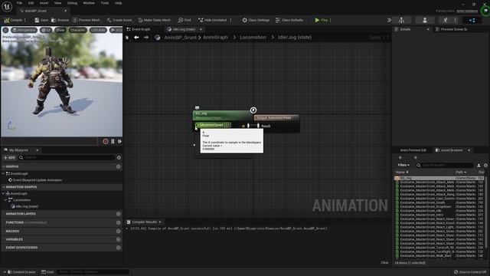490x276 pixels.
Task: Open the Compile options menu
Action: [25, 20]
